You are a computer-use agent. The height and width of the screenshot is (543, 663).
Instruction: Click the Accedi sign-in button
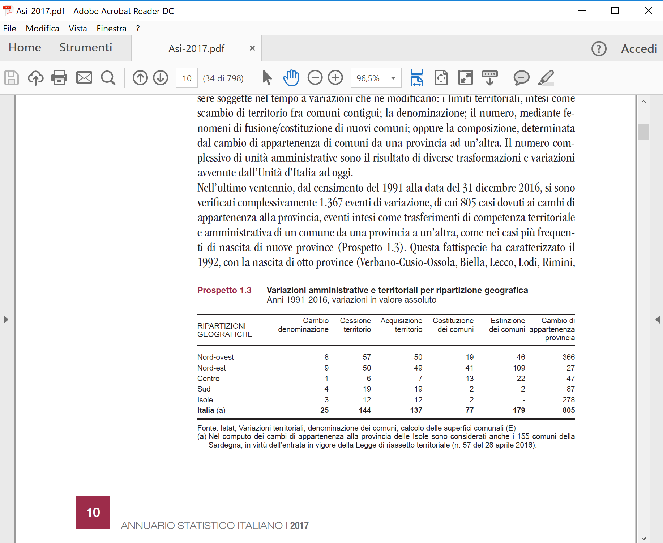coord(639,49)
